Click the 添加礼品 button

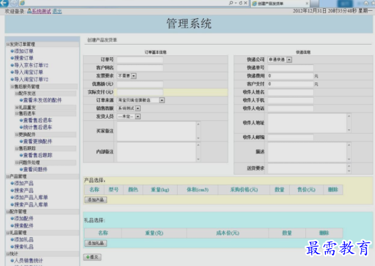(96, 243)
